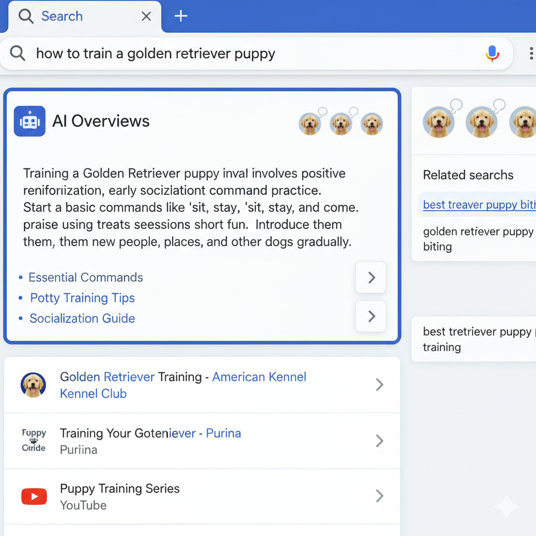Expand chevron on the American Kennel Club result
536x536 pixels.
pyautogui.click(x=379, y=385)
